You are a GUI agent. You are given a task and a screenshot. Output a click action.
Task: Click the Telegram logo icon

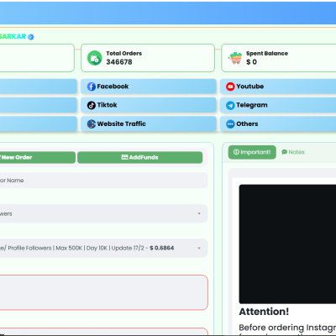click(230, 106)
